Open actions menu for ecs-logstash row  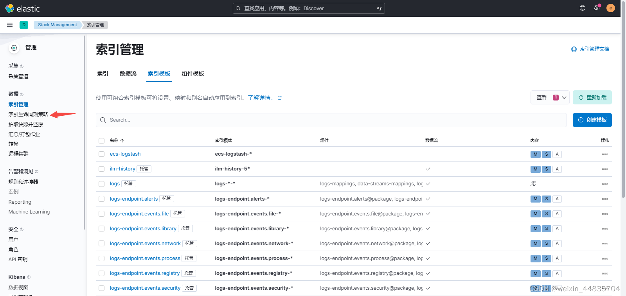click(605, 154)
